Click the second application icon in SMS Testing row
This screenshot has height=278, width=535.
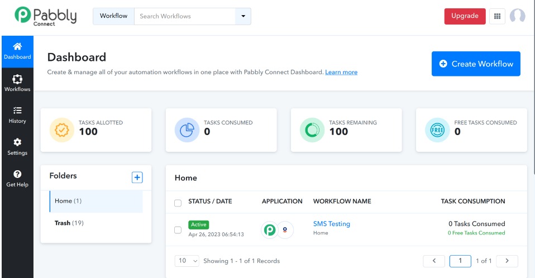[285, 229]
